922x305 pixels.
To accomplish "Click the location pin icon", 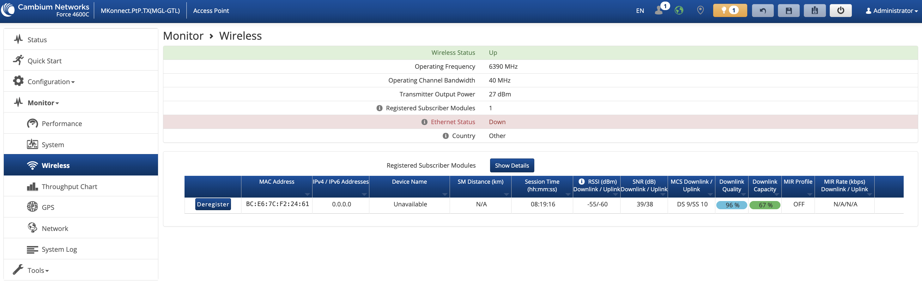I will [700, 10].
